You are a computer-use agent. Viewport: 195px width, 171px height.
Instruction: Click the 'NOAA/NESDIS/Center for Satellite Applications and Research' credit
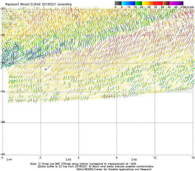click(x=114, y=169)
